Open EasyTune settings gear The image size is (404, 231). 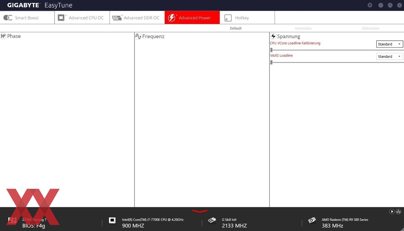[x=370, y=5]
